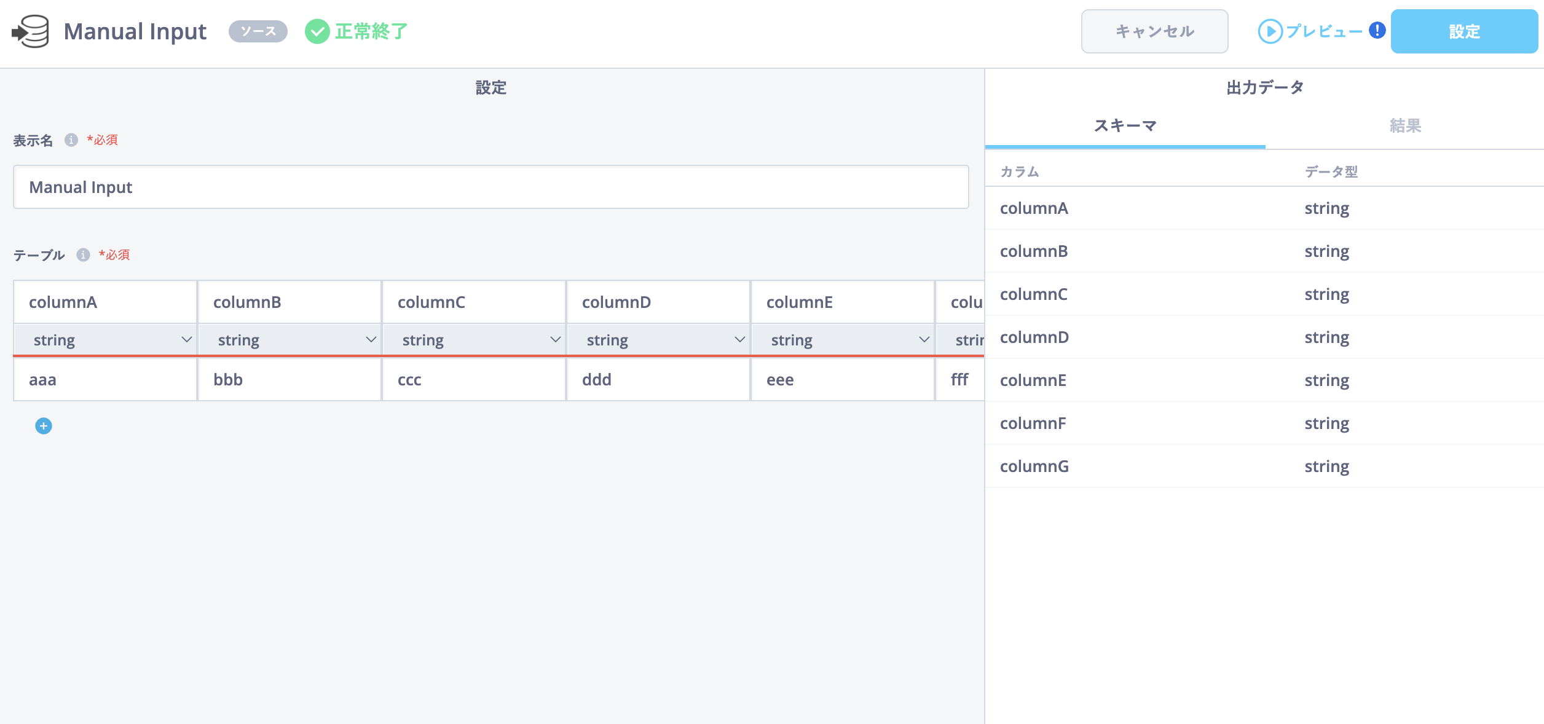This screenshot has height=724, width=1544.
Task: Click the green success checkmark icon
Action: pos(317,31)
